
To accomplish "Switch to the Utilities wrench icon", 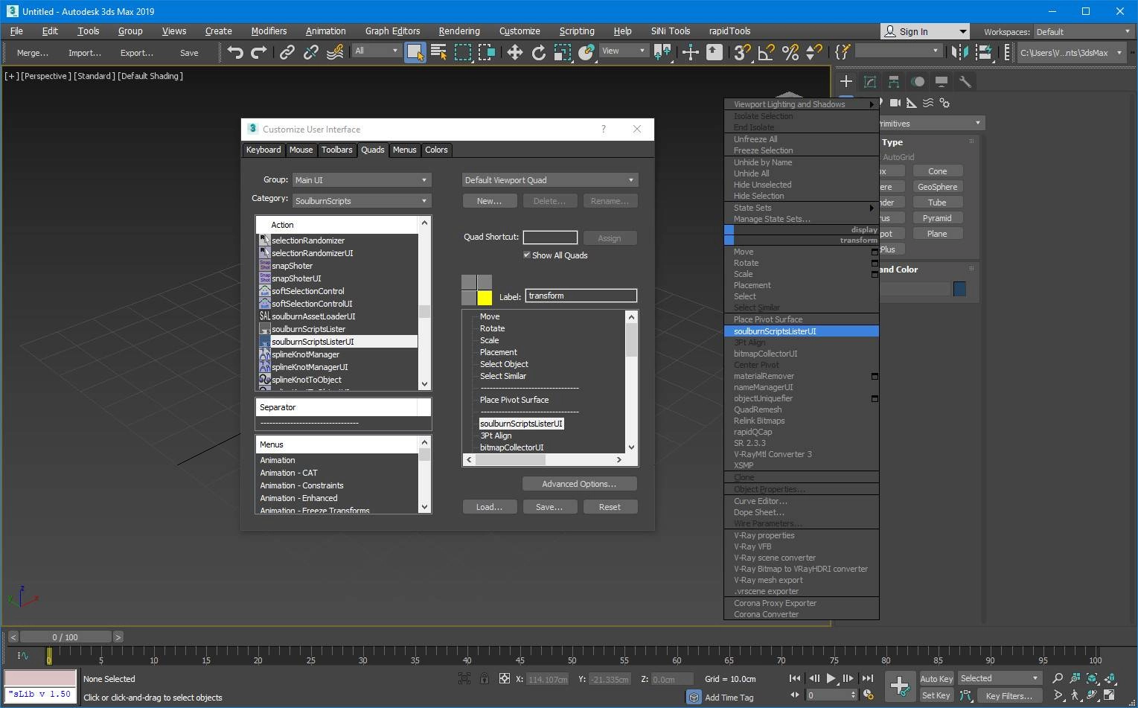I will click(965, 82).
